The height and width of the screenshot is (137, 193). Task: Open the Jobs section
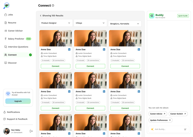9,15
